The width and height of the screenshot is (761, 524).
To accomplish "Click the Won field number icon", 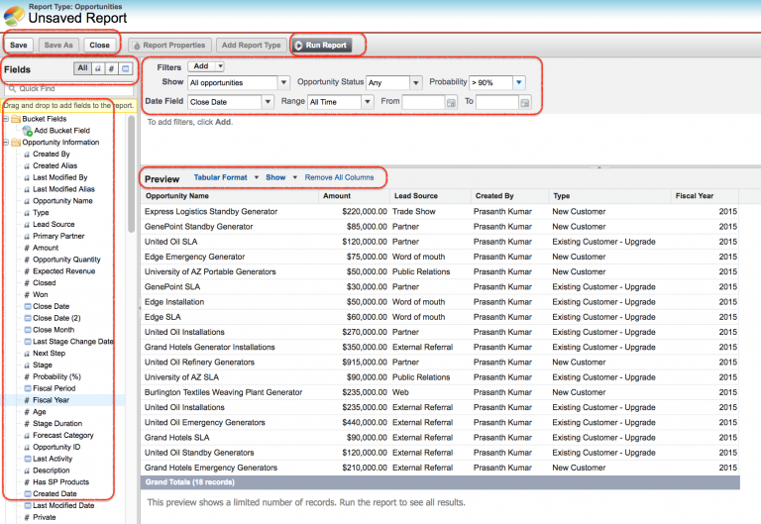I will click(27, 294).
